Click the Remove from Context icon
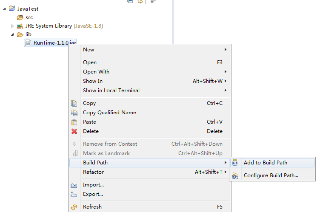The height and width of the screenshot is (212, 320). click(74, 144)
